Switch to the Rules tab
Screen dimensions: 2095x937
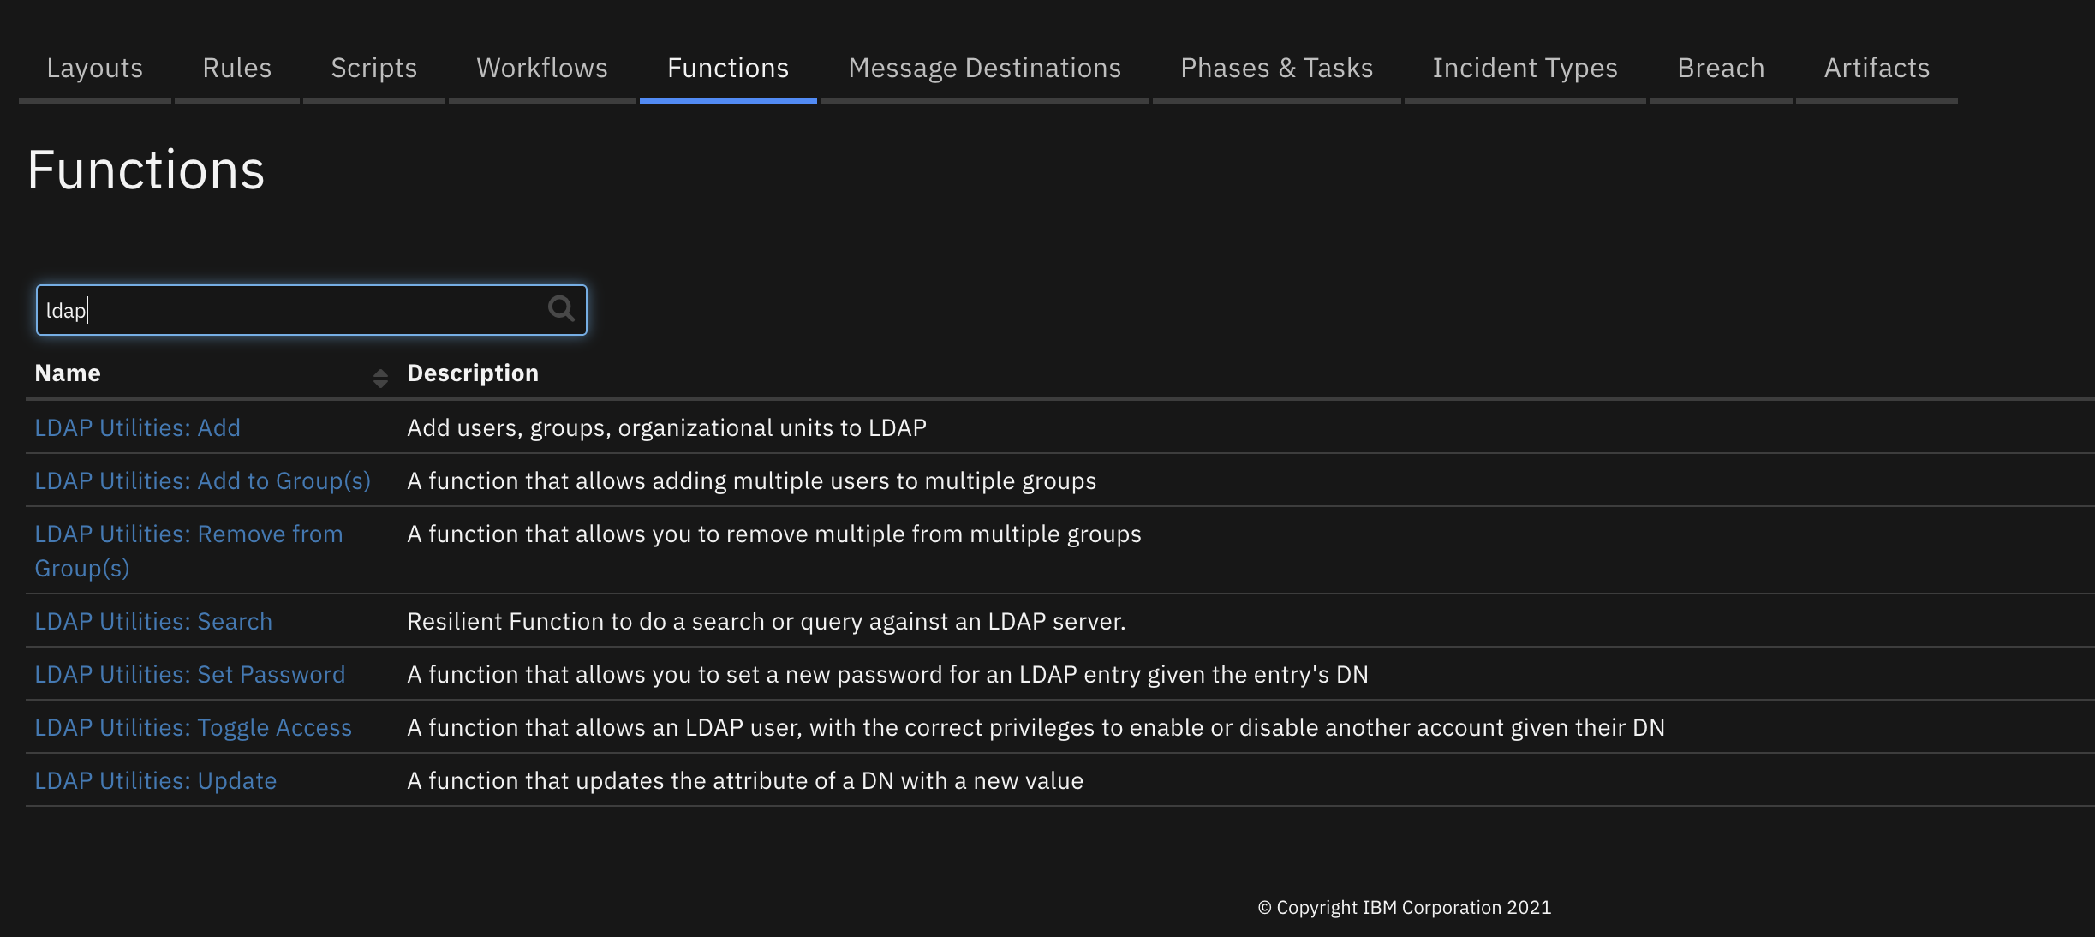pos(236,68)
